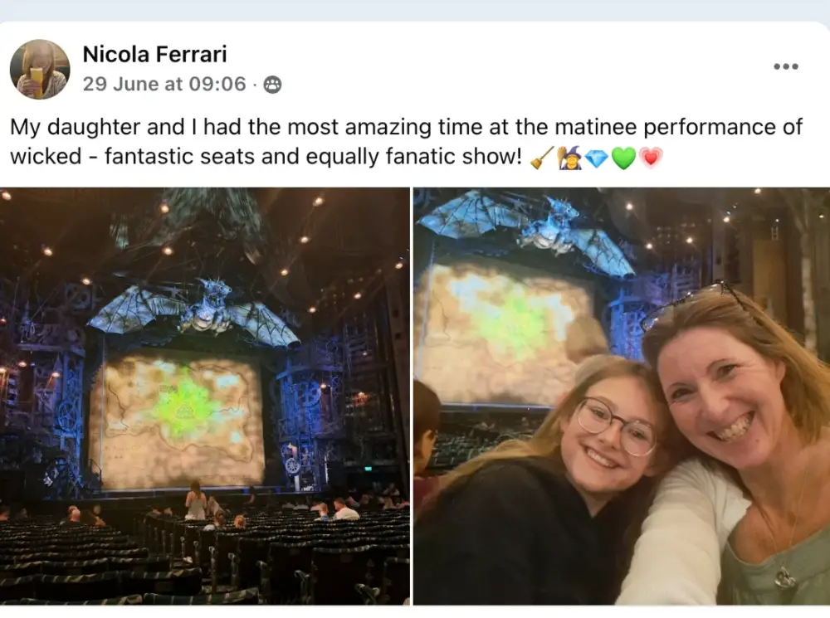Click the "29 June at 09:06" timestamp
The width and height of the screenshot is (830, 618).
pos(164,85)
